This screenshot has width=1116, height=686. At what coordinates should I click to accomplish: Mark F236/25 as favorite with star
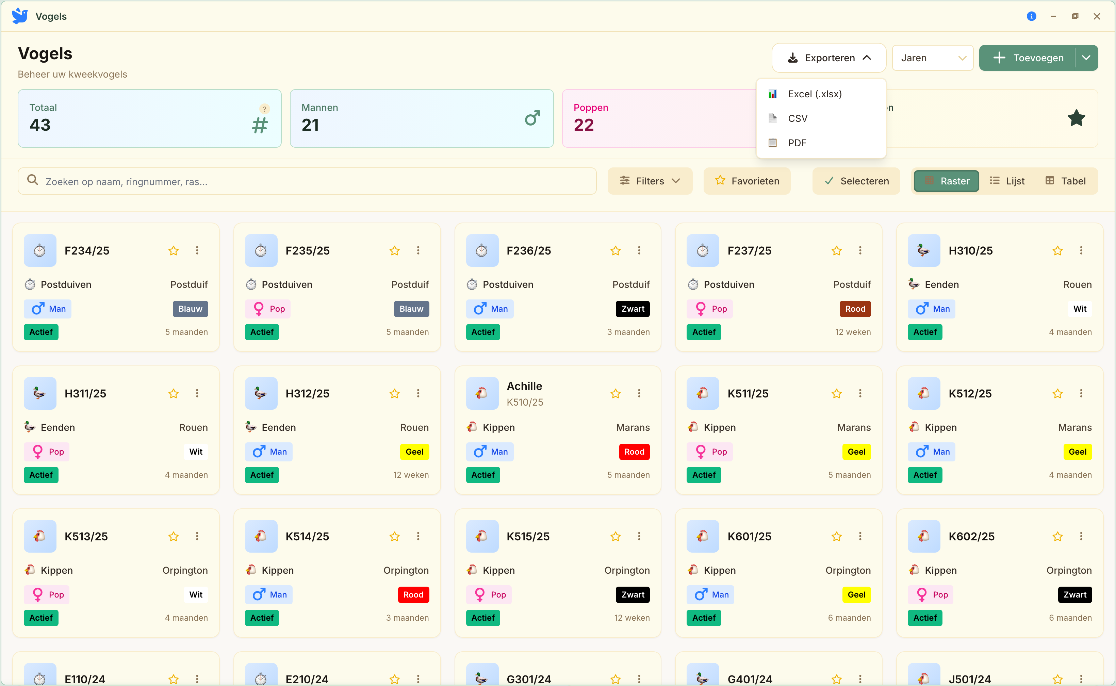(x=616, y=250)
